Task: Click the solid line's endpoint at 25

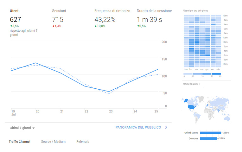Action: click(x=158, y=69)
